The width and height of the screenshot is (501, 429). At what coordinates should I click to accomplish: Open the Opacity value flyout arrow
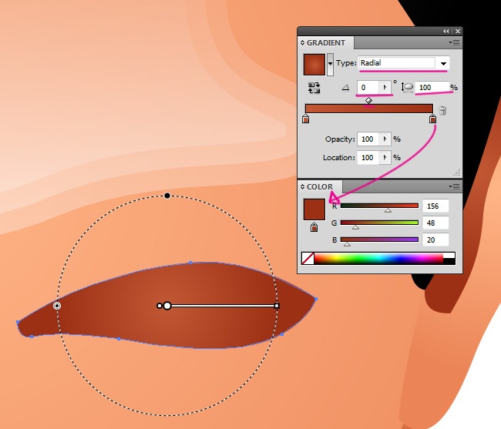(386, 139)
